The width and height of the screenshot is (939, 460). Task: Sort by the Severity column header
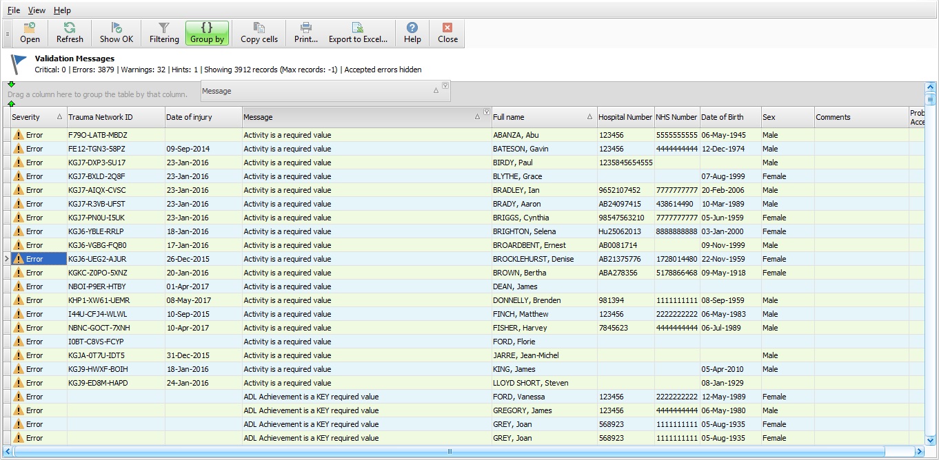[x=34, y=117]
